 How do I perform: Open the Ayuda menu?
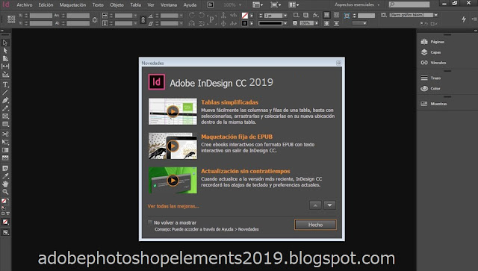(190, 5)
